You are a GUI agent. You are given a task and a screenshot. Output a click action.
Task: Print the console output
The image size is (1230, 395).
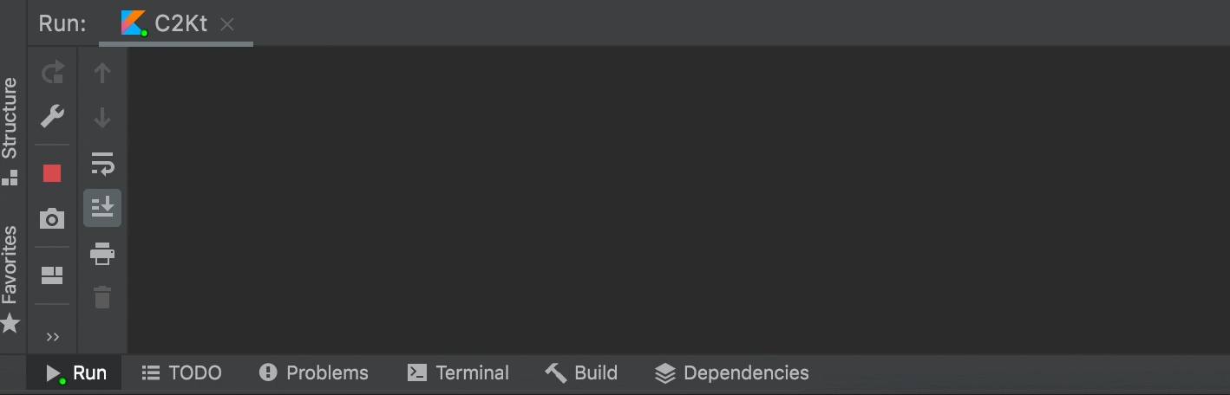(102, 254)
